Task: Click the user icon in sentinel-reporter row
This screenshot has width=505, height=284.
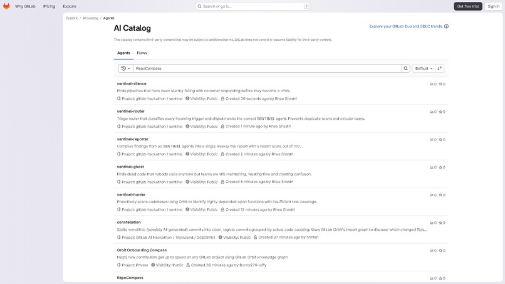Action: tap(222, 154)
